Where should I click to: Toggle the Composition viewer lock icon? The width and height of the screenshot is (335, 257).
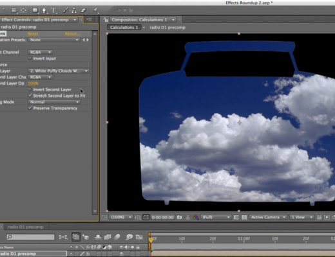(x=106, y=20)
